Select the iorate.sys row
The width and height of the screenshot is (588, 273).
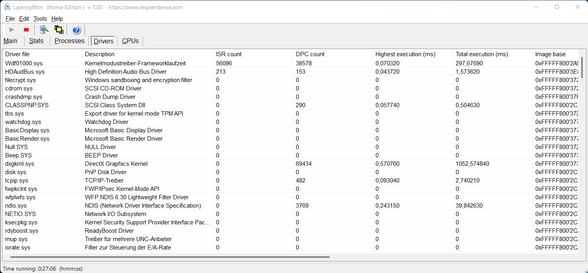point(291,247)
